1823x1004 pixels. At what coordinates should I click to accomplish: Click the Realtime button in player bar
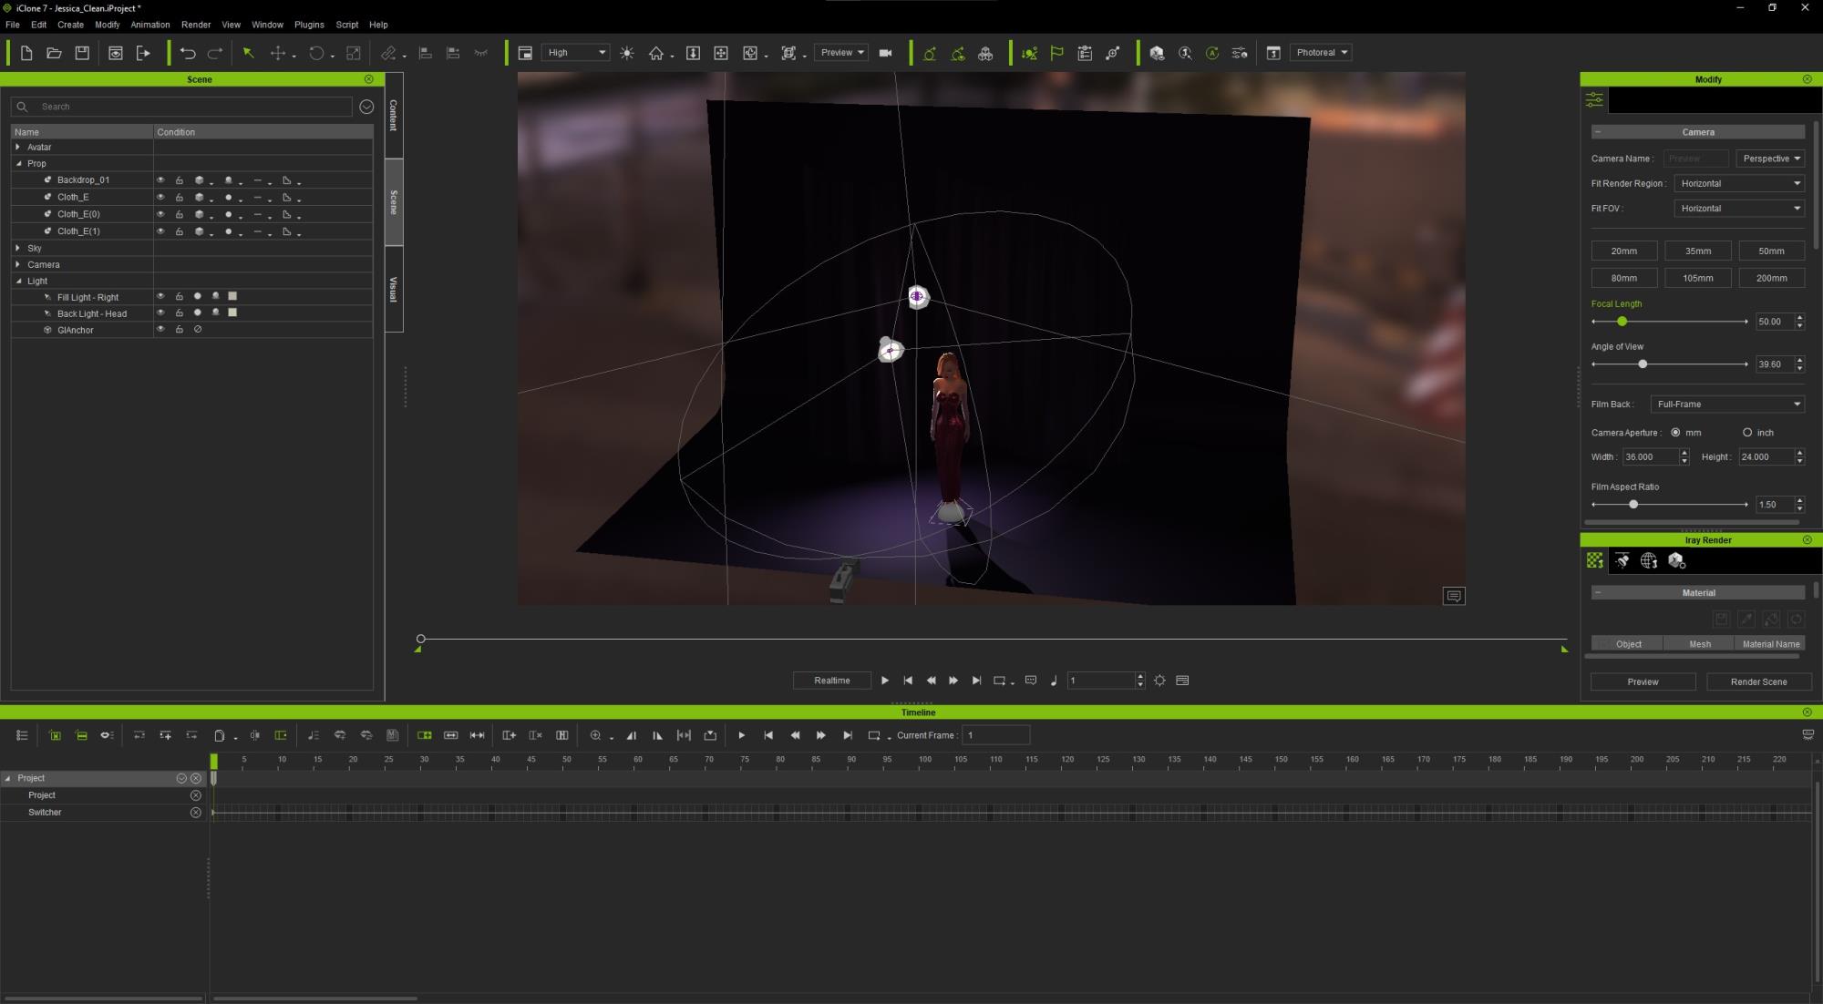click(x=832, y=681)
